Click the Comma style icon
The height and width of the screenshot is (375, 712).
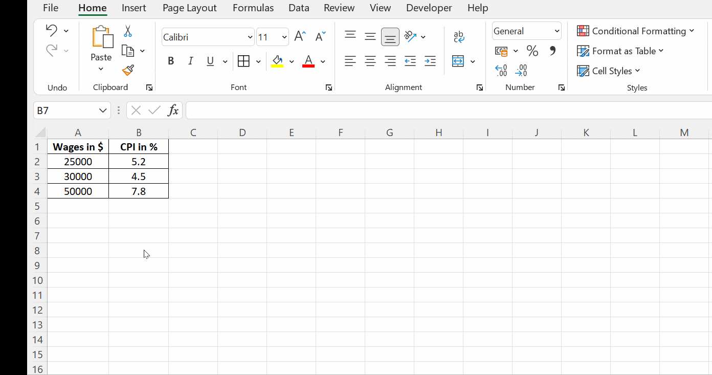click(551, 51)
